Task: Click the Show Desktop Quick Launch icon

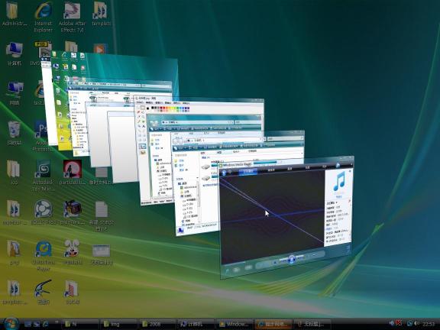Action: click(27, 324)
